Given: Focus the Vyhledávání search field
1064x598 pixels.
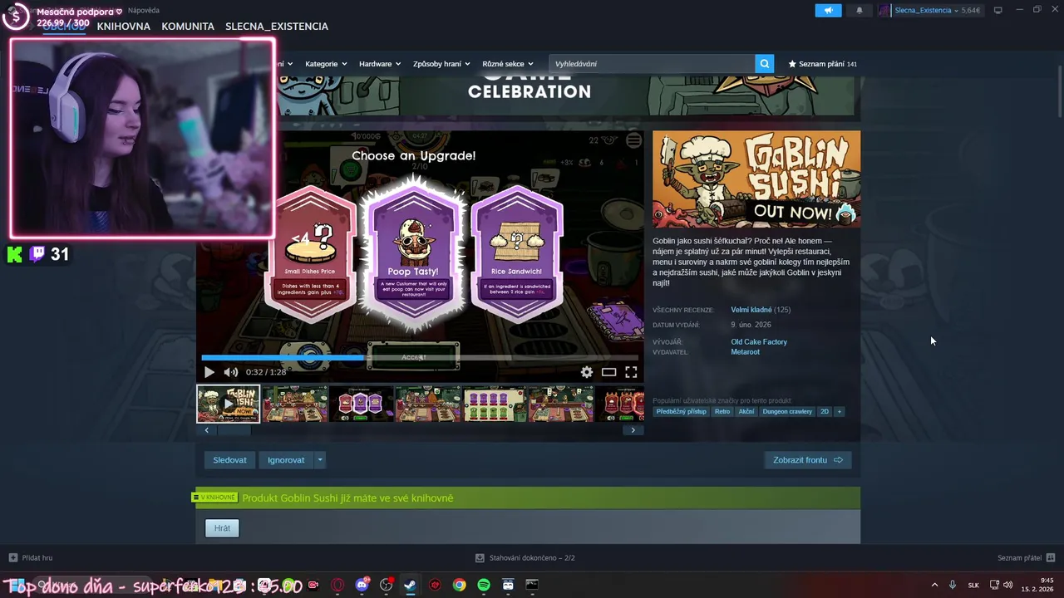Looking at the screenshot, I should tap(653, 63).
